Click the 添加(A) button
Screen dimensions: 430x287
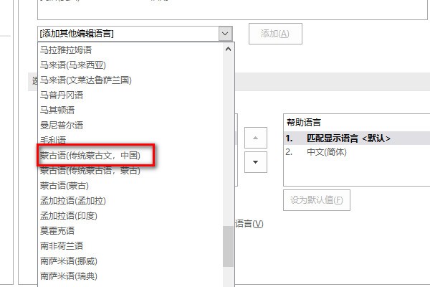pyautogui.click(x=275, y=34)
